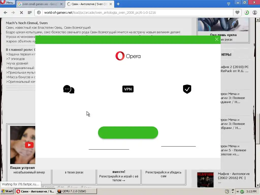Close the Свен - Антология tab
260x195 pixels.
tap(111, 4)
